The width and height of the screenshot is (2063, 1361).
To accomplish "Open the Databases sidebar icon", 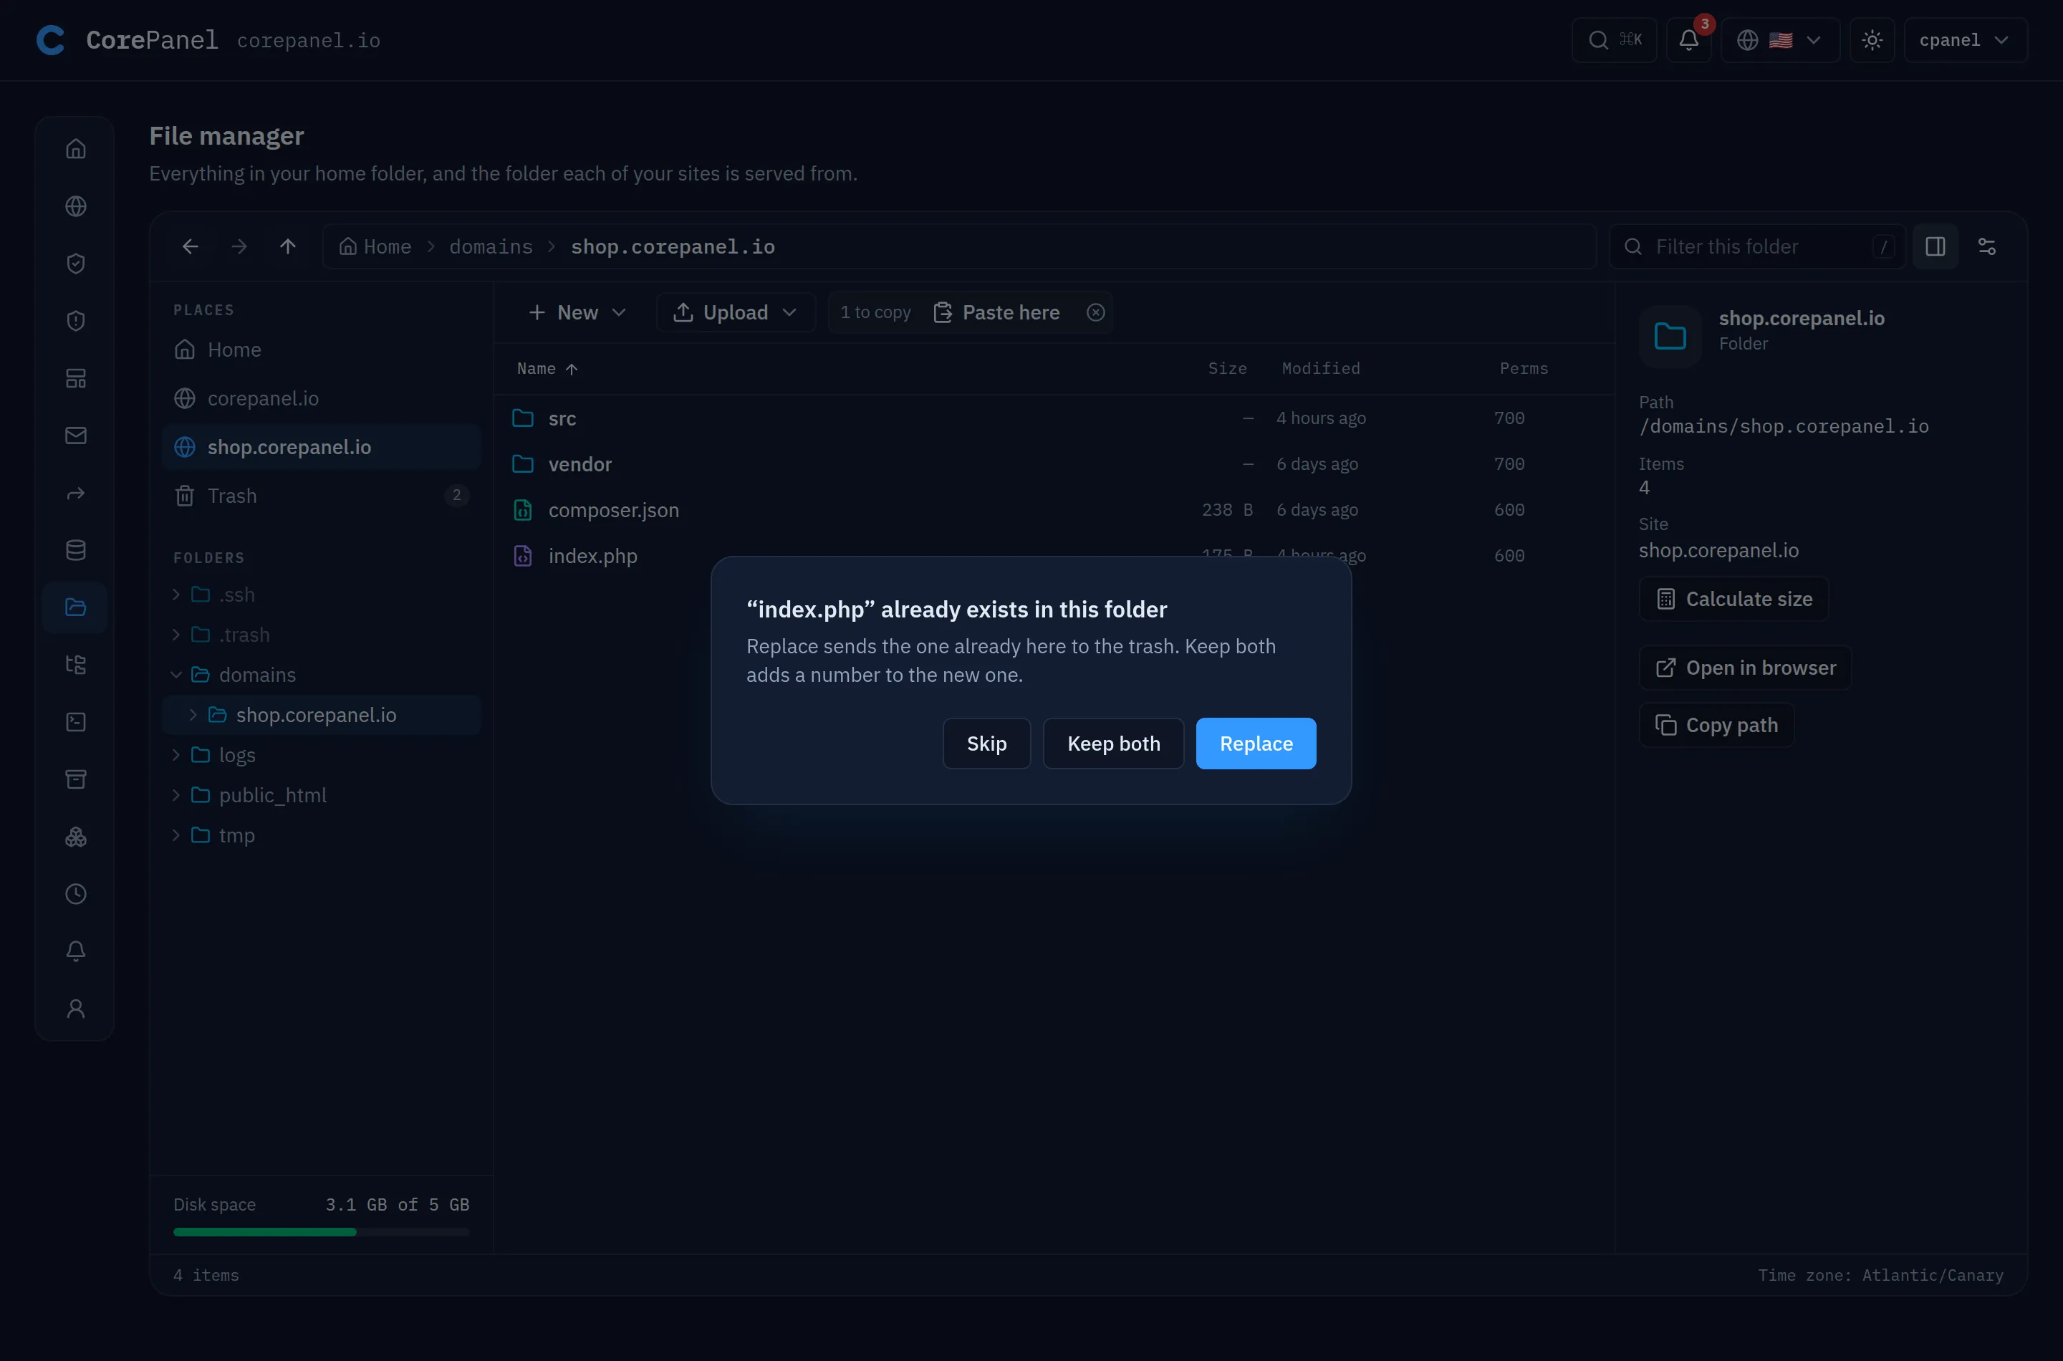I will (x=75, y=549).
